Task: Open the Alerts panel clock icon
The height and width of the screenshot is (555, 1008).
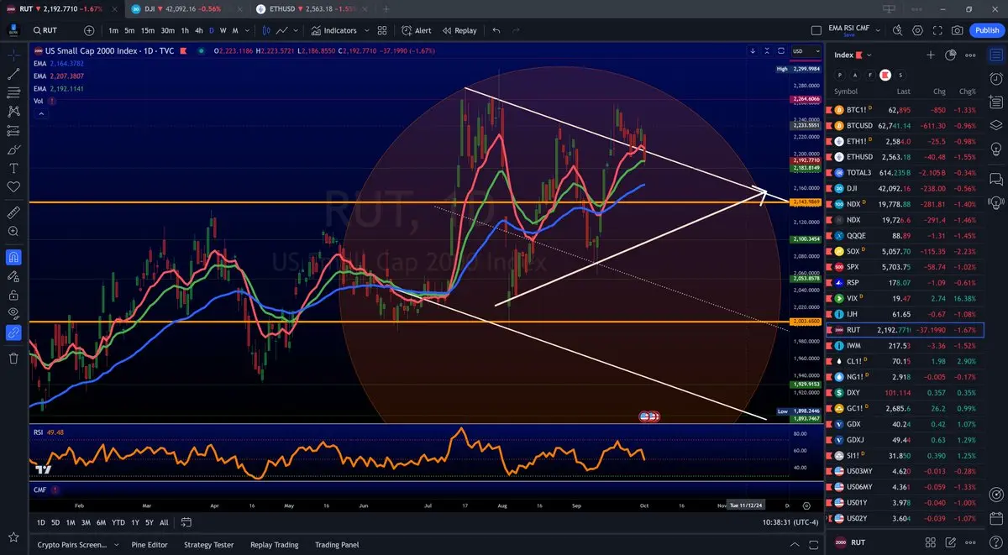Action: (997, 79)
